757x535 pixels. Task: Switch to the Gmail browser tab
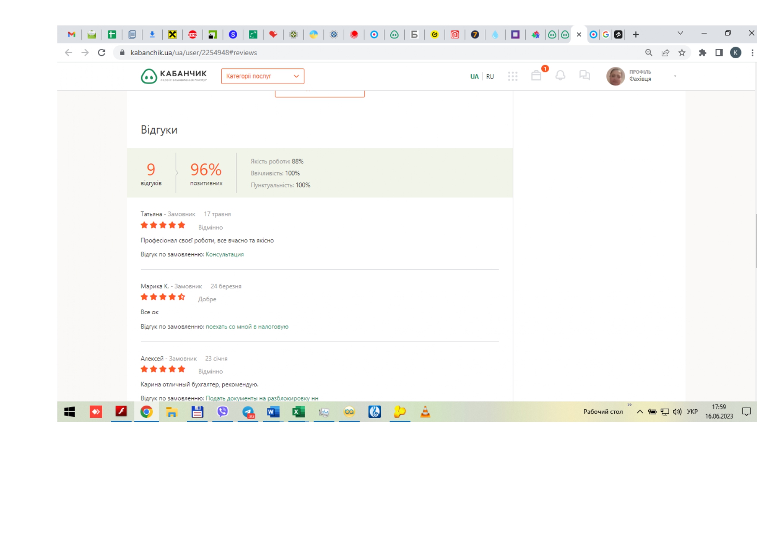(72, 34)
